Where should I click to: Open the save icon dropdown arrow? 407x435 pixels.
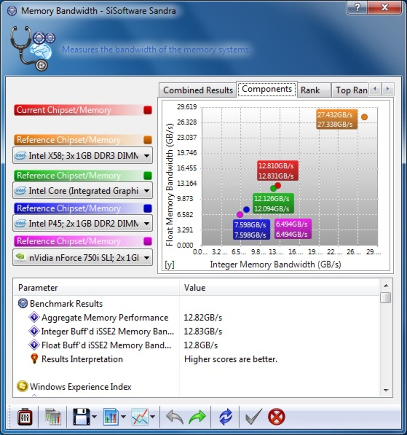pos(94,417)
